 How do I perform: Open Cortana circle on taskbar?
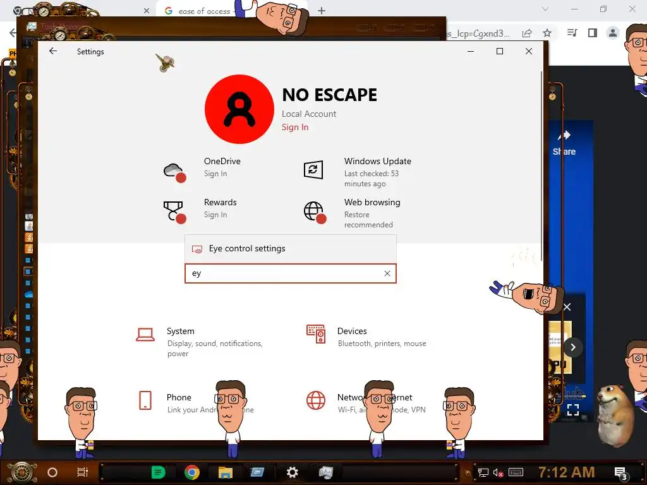click(x=52, y=472)
